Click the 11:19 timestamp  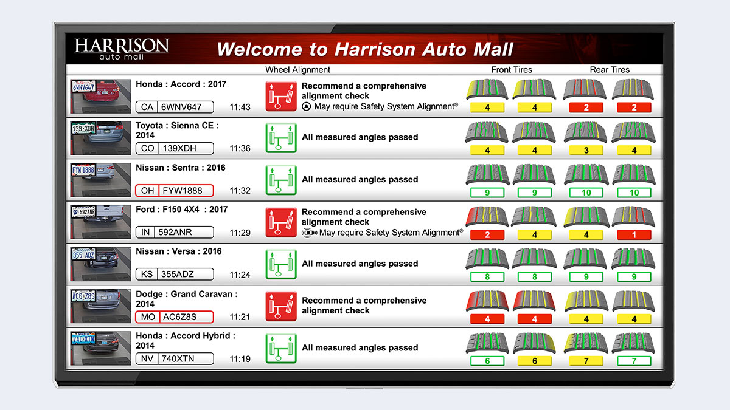coord(240,358)
